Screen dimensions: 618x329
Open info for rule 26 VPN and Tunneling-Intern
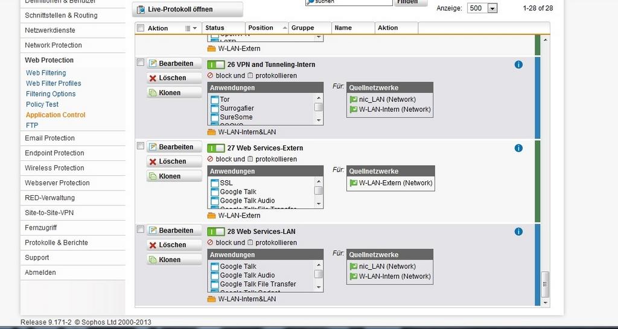click(518, 64)
